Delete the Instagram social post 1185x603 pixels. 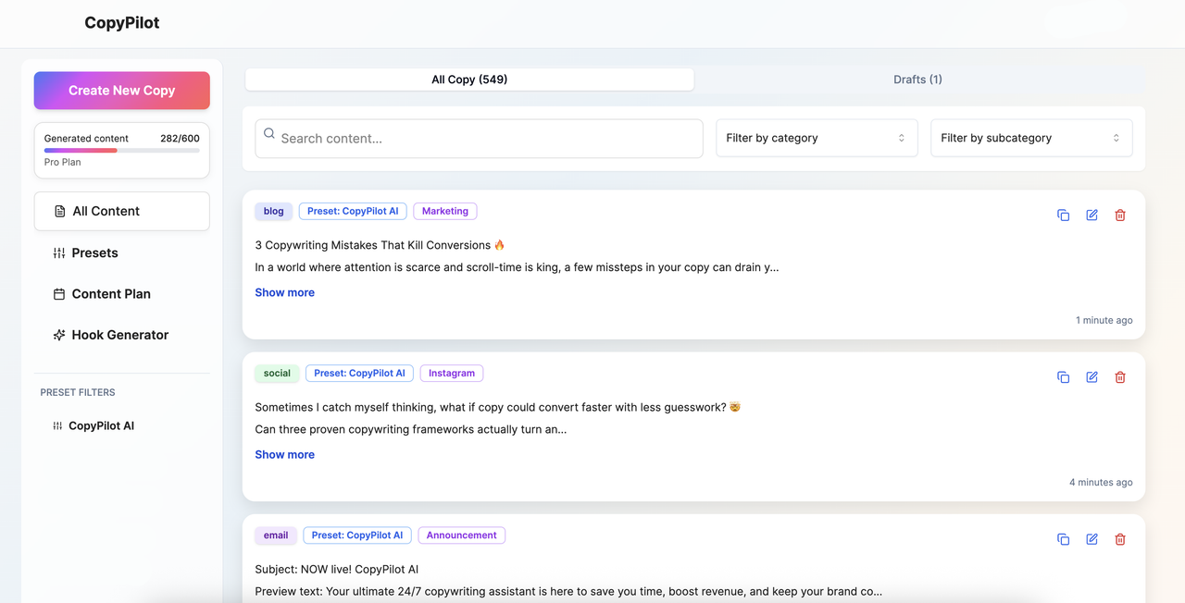pyautogui.click(x=1120, y=377)
